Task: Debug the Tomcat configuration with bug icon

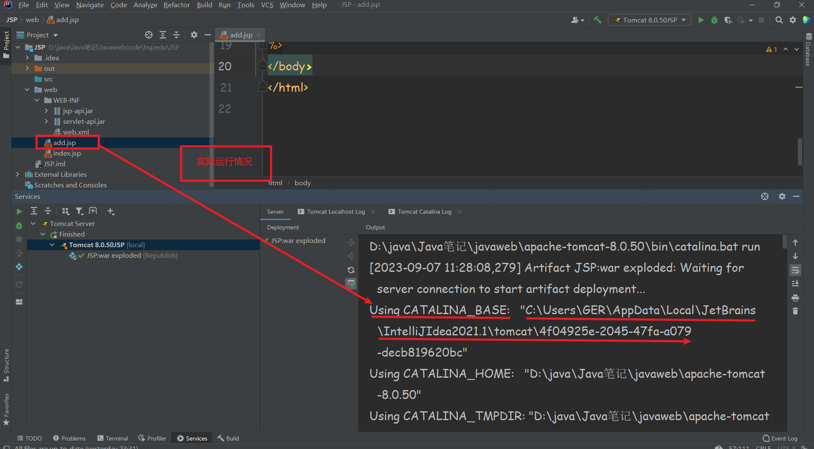Action: [714, 20]
